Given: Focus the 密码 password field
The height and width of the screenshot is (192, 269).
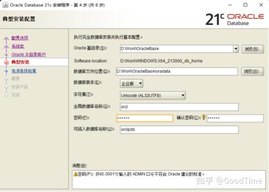Looking at the screenshot, I should 144,118.
